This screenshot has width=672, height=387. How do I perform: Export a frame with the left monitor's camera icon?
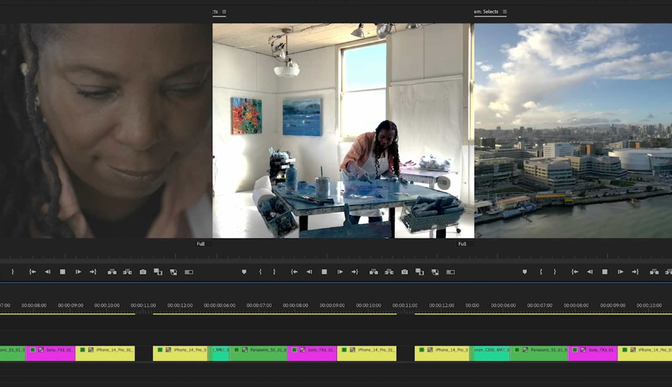pos(143,272)
